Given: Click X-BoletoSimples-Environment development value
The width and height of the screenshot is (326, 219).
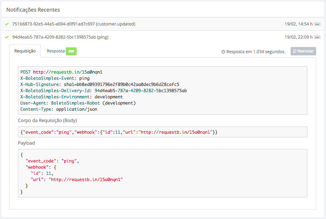Looking at the screenshot, I should point(108,97).
